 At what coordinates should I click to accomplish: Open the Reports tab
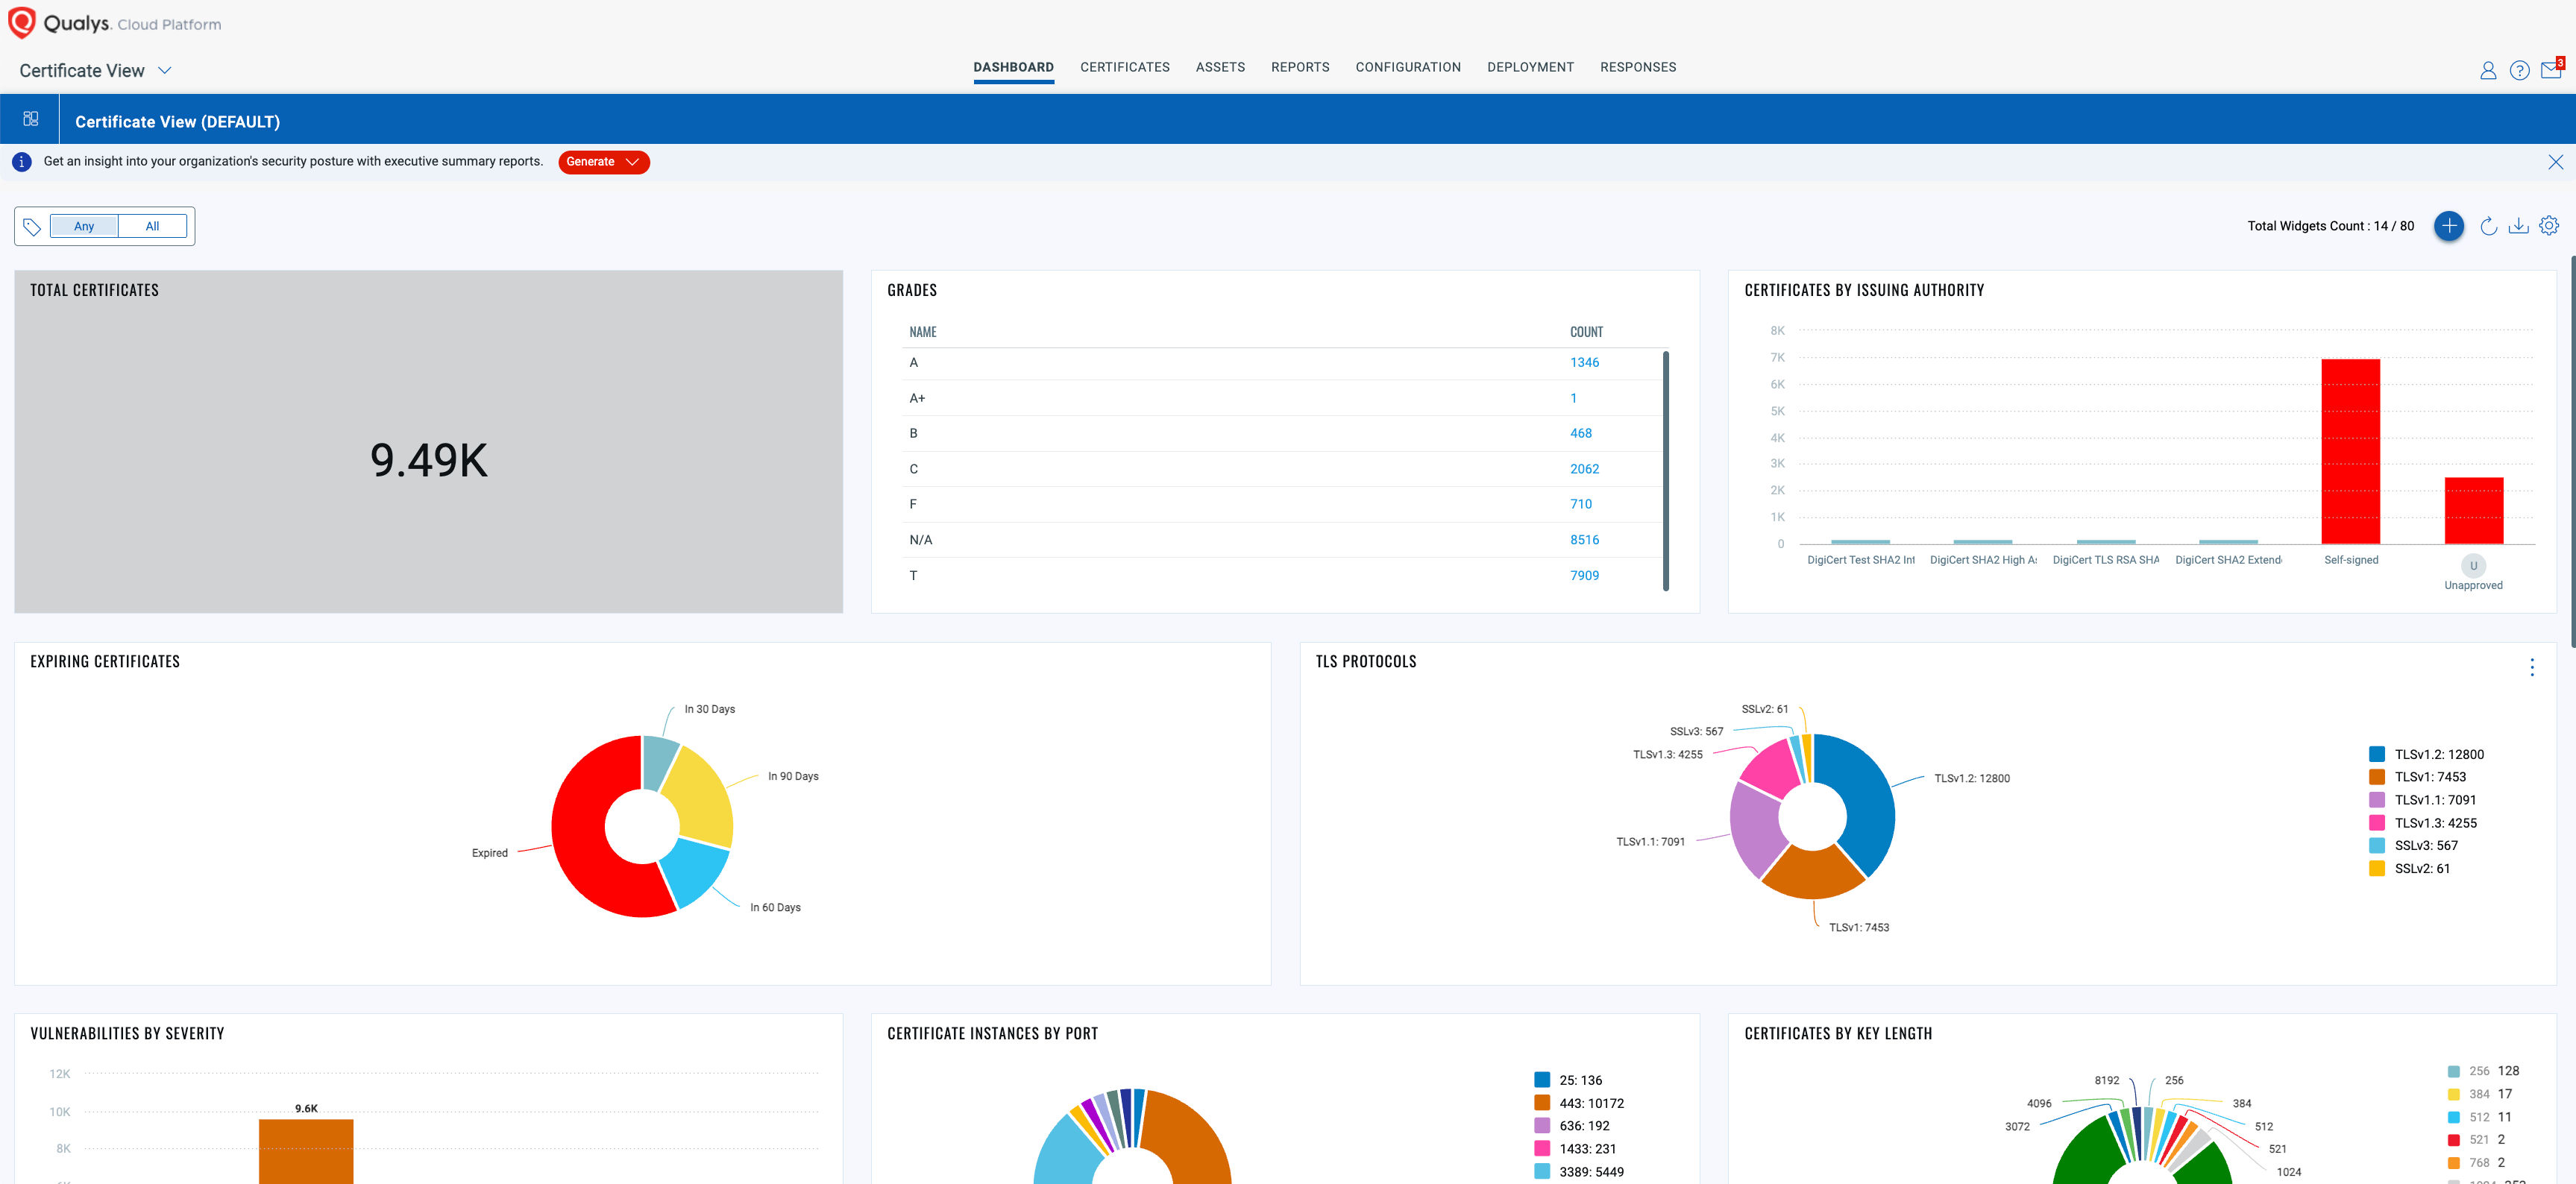click(x=1300, y=67)
